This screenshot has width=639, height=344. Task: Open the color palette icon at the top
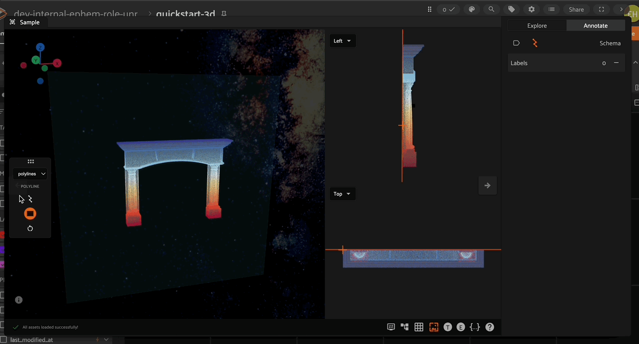click(471, 9)
